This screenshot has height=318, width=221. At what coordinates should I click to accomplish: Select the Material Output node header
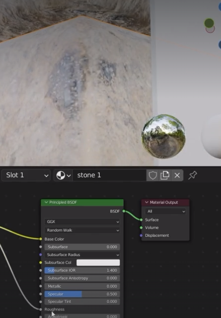pyautogui.click(x=165, y=203)
